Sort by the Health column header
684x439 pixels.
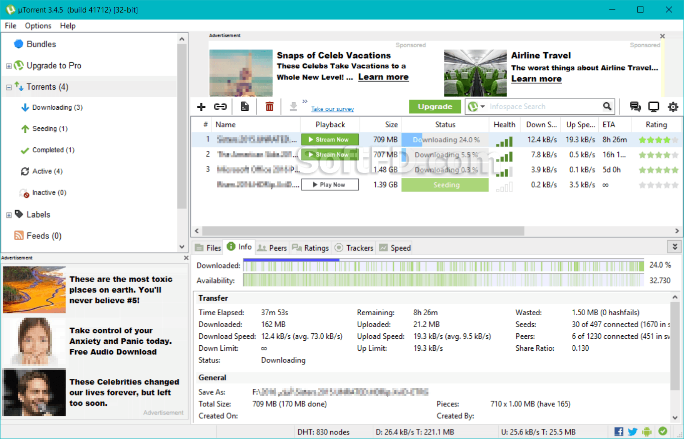pyautogui.click(x=504, y=125)
